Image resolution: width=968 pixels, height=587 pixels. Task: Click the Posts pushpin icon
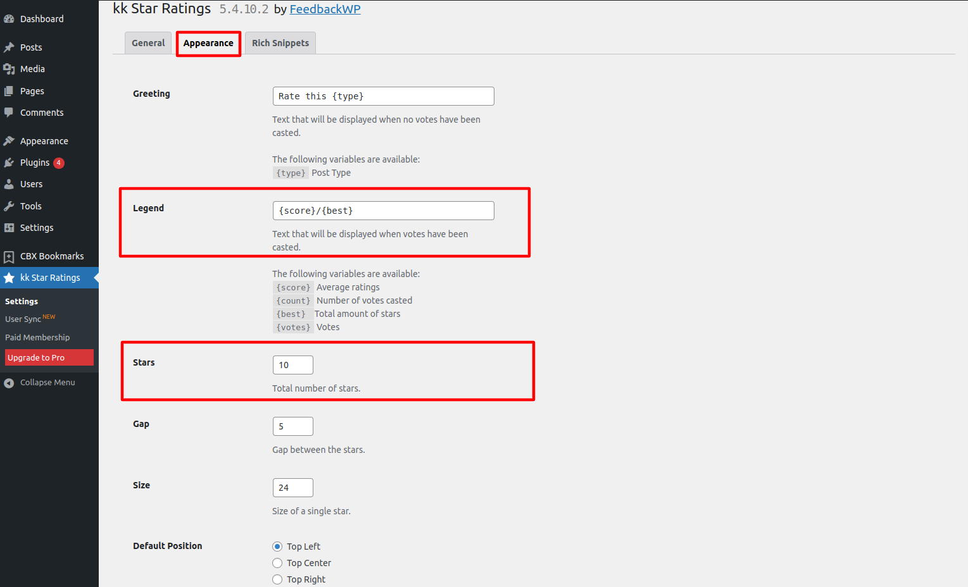coord(9,47)
